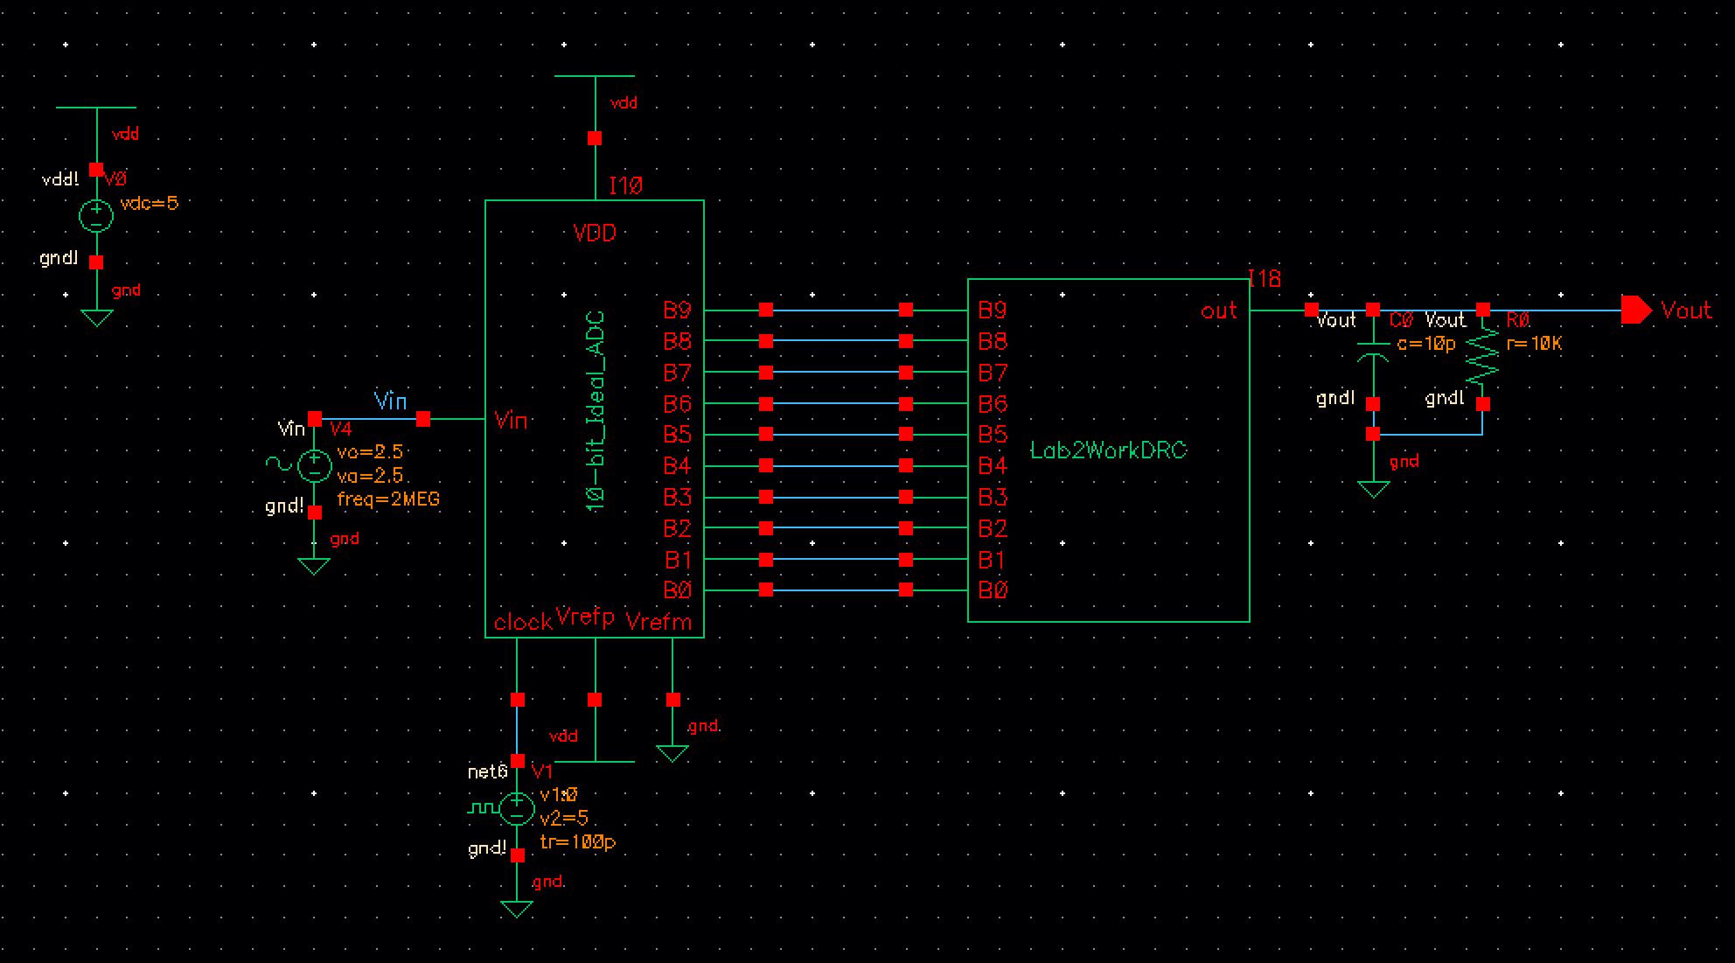Image resolution: width=1735 pixels, height=963 pixels.
Task: Click the B2 pin on Lab2WorkDRC
Action: click(x=993, y=528)
